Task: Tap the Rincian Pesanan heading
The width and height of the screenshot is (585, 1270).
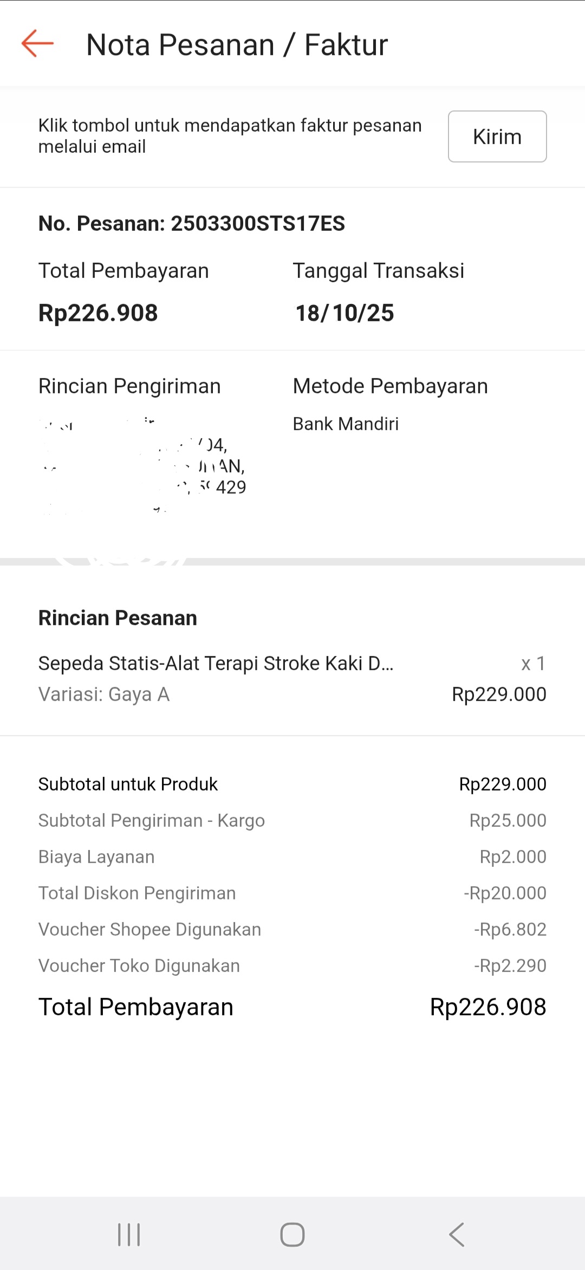Action: click(118, 618)
